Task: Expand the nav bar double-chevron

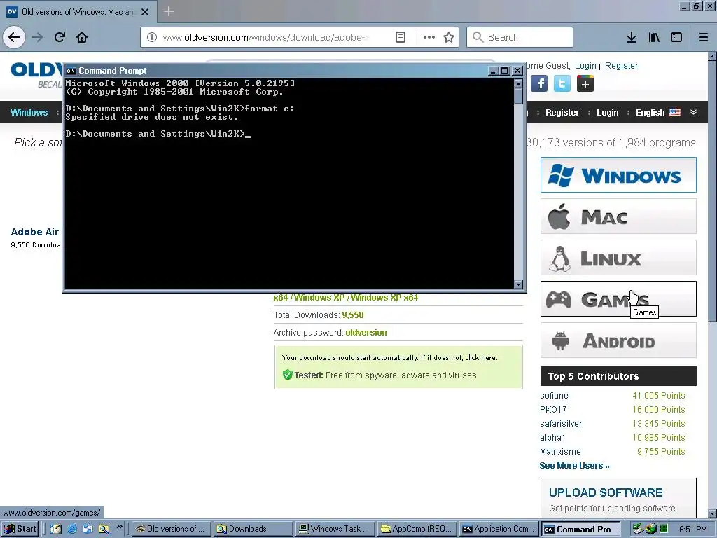Action: tap(693, 112)
